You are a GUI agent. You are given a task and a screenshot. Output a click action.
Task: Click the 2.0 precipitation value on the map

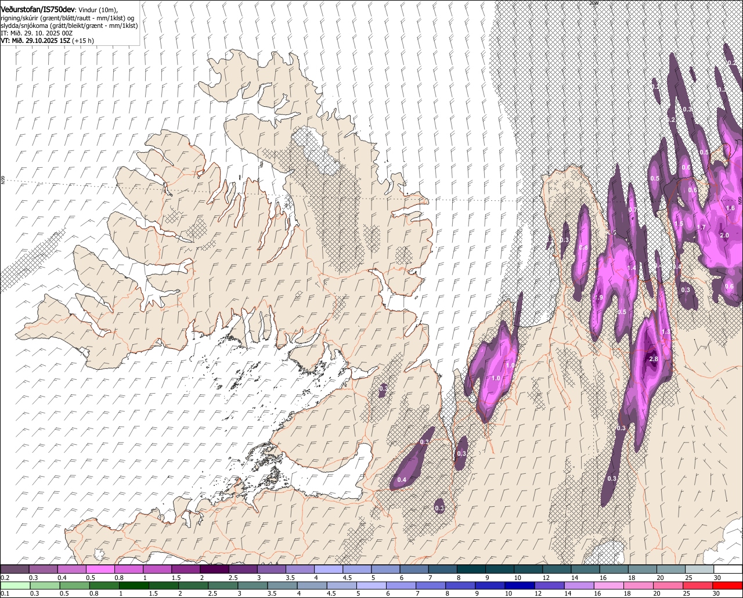[x=724, y=235]
